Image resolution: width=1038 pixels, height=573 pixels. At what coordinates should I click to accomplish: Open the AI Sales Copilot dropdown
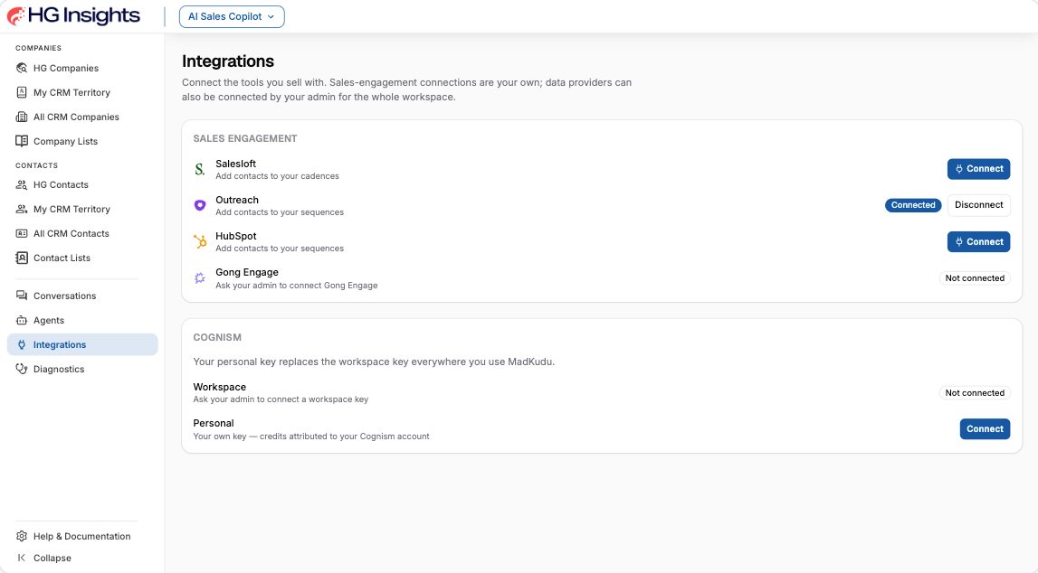pyautogui.click(x=232, y=16)
